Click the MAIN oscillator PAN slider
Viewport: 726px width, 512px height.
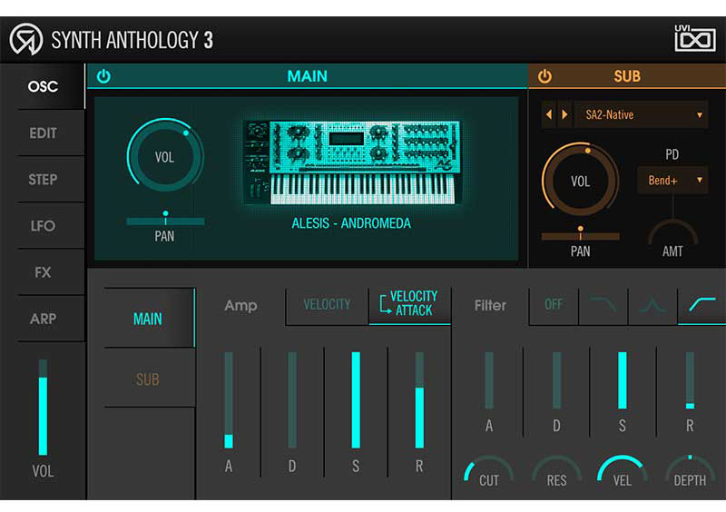(165, 221)
